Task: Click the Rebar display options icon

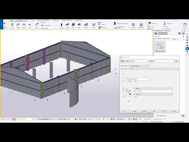Action: 116,27
